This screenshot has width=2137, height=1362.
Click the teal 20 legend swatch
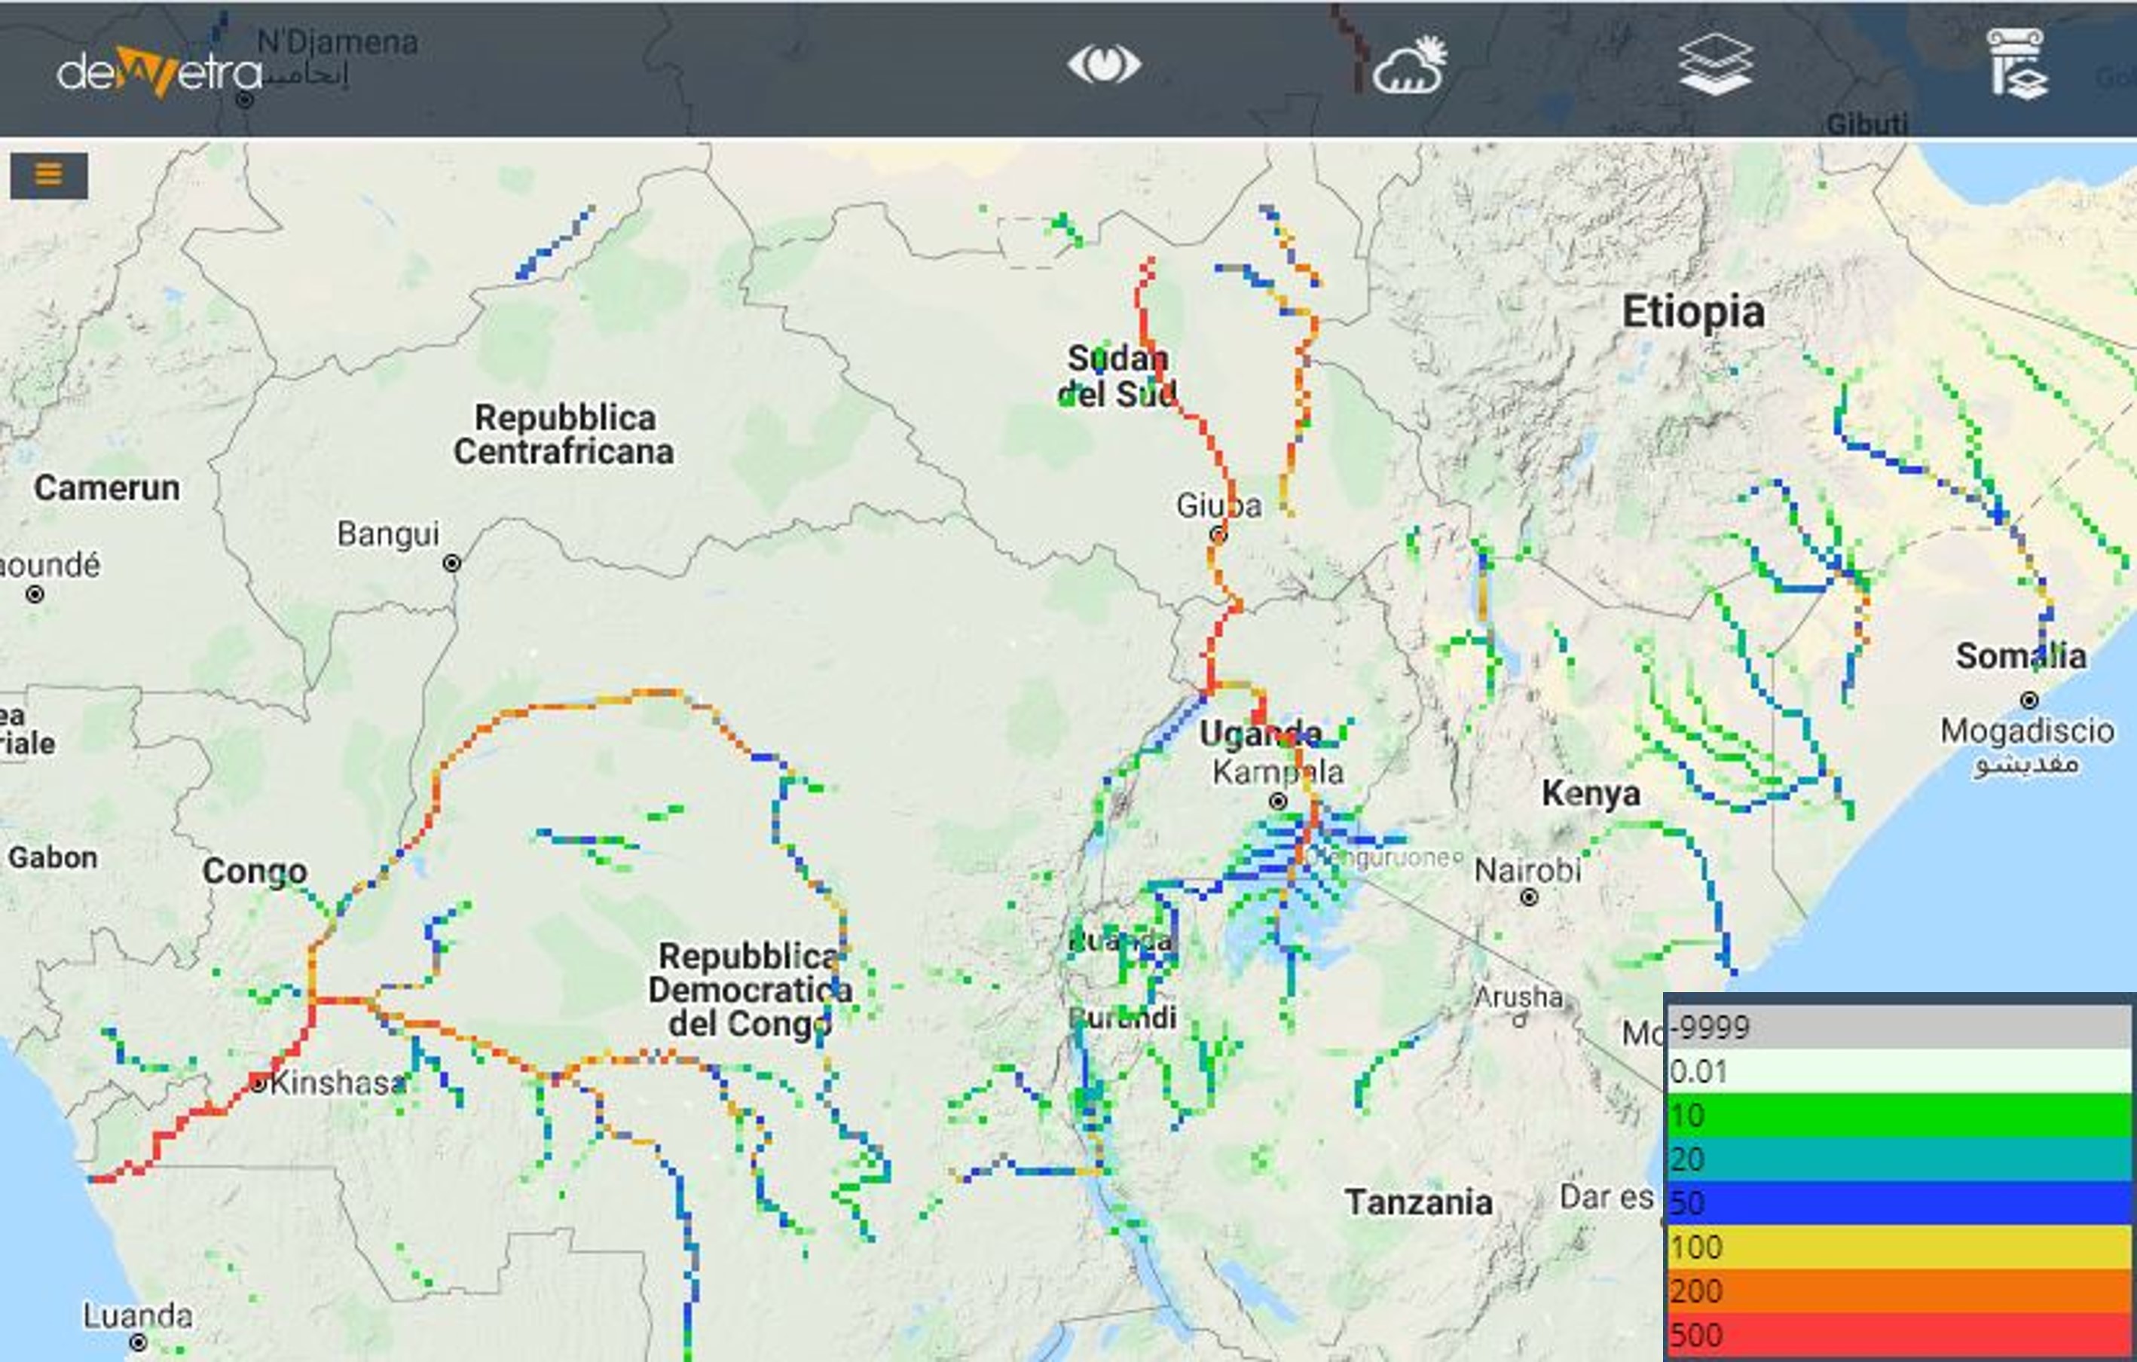click(x=1899, y=1159)
